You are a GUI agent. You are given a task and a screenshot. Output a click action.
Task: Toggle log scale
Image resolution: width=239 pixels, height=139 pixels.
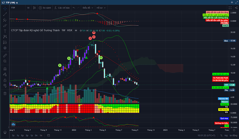(226, 135)
